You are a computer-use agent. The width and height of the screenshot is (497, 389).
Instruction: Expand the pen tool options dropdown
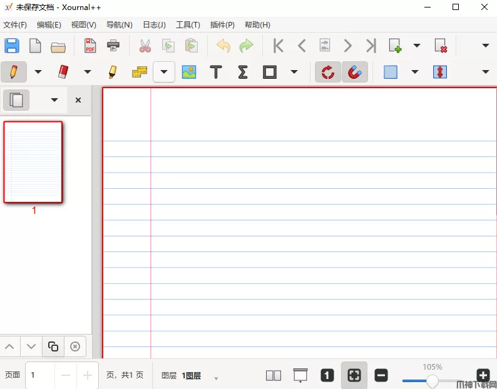tap(38, 72)
